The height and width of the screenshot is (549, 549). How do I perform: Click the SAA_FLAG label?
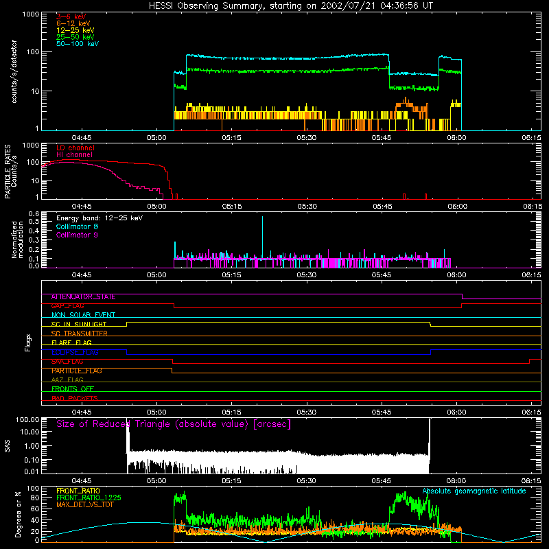pos(67,362)
